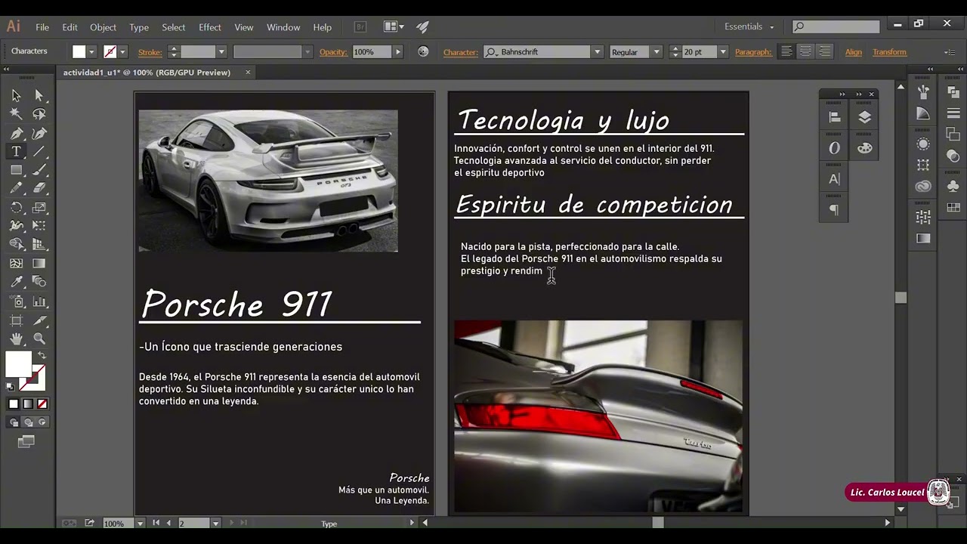
Task: Align paragraph text left
Action: 786,51
